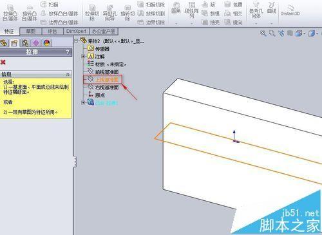Screen dimensions: 322x235
Task: Open the 异型孔向导 hole wizard
Action: click(109, 13)
